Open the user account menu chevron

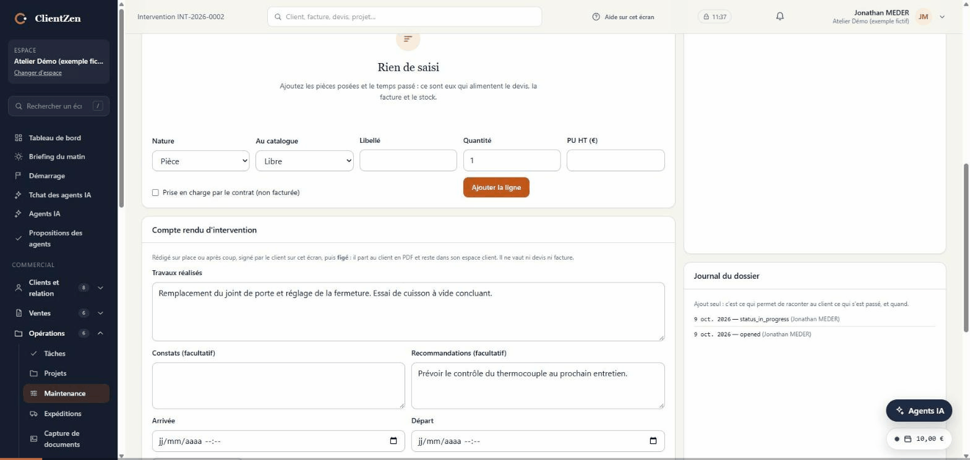click(942, 17)
